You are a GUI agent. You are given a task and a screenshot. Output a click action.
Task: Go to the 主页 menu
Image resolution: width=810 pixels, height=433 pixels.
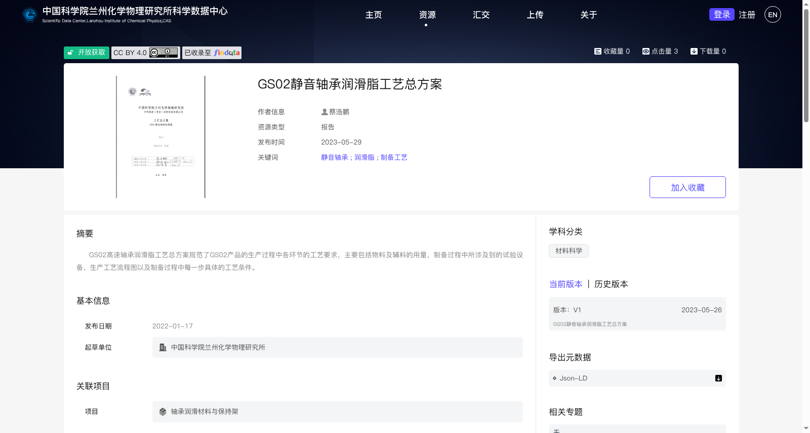tap(374, 15)
